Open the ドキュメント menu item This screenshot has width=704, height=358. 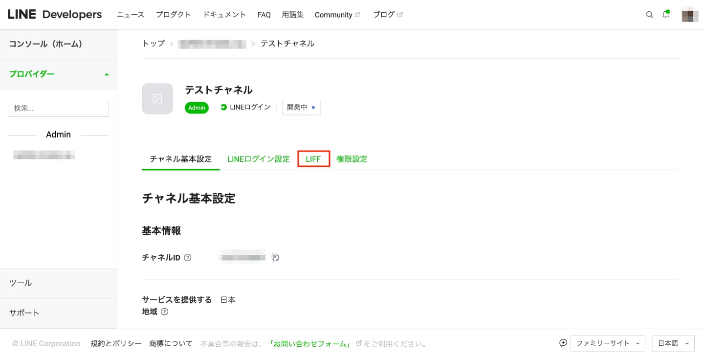pyautogui.click(x=224, y=15)
